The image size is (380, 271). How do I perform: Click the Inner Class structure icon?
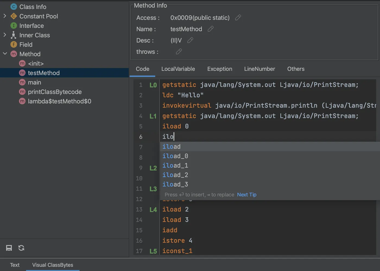[x=14, y=35]
